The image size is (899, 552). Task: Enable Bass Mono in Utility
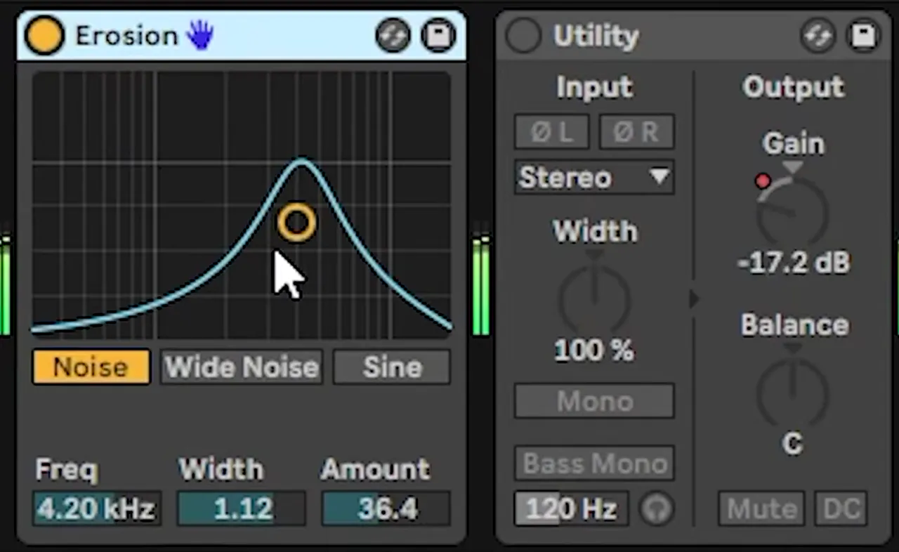pos(594,464)
